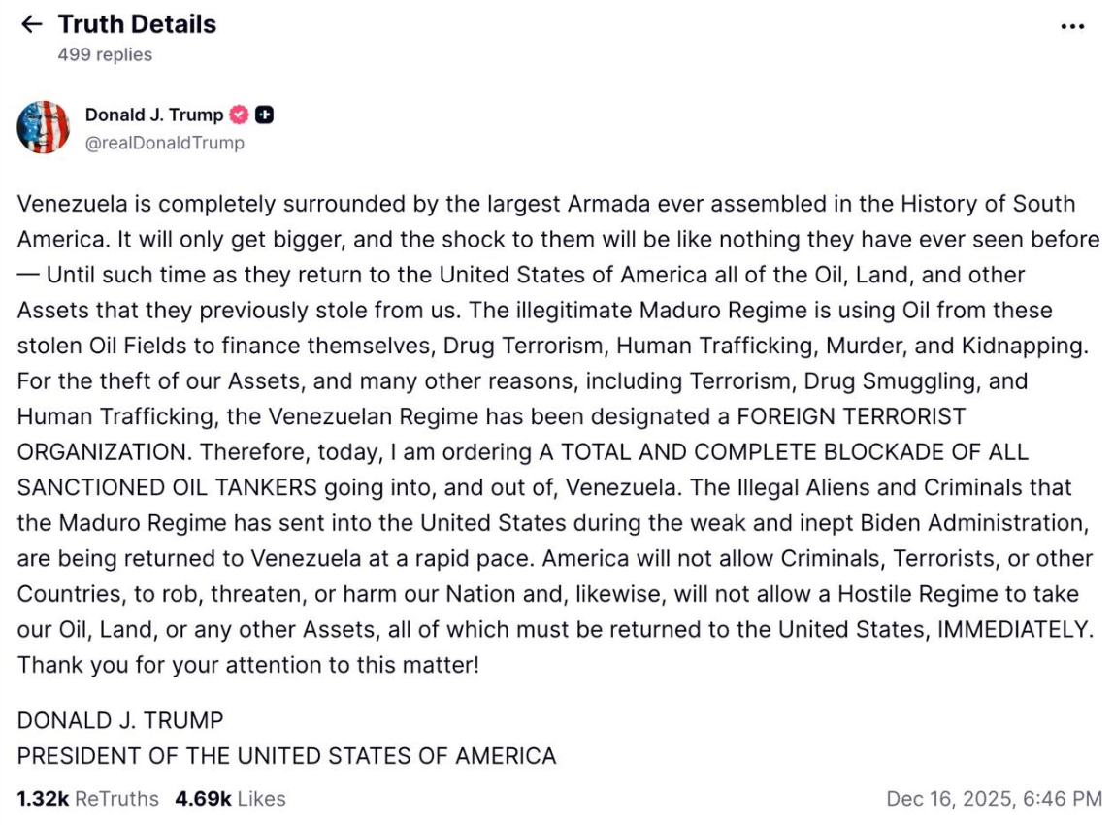The image size is (1114, 825).
Task: Click the back arrow beside Truth Details
Action: (31, 24)
